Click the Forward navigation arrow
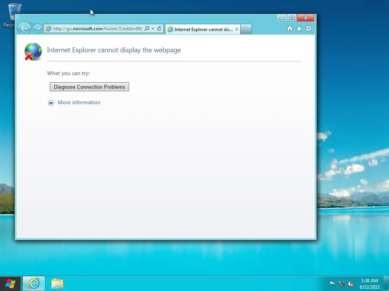This screenshot has height=291, width=389. 38,28
